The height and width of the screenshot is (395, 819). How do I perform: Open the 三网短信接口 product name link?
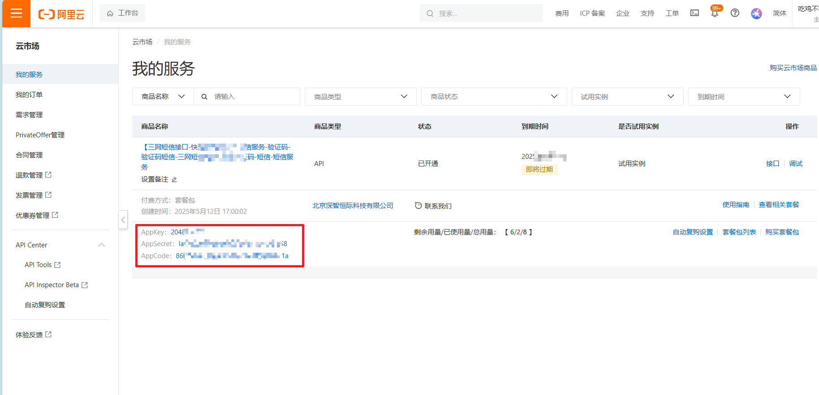217,157
